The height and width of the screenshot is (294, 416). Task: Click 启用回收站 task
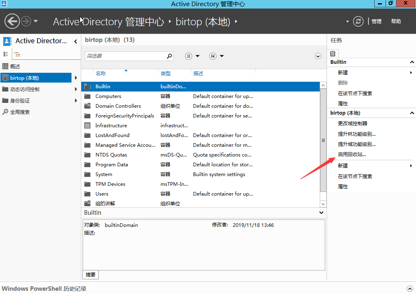352,154
